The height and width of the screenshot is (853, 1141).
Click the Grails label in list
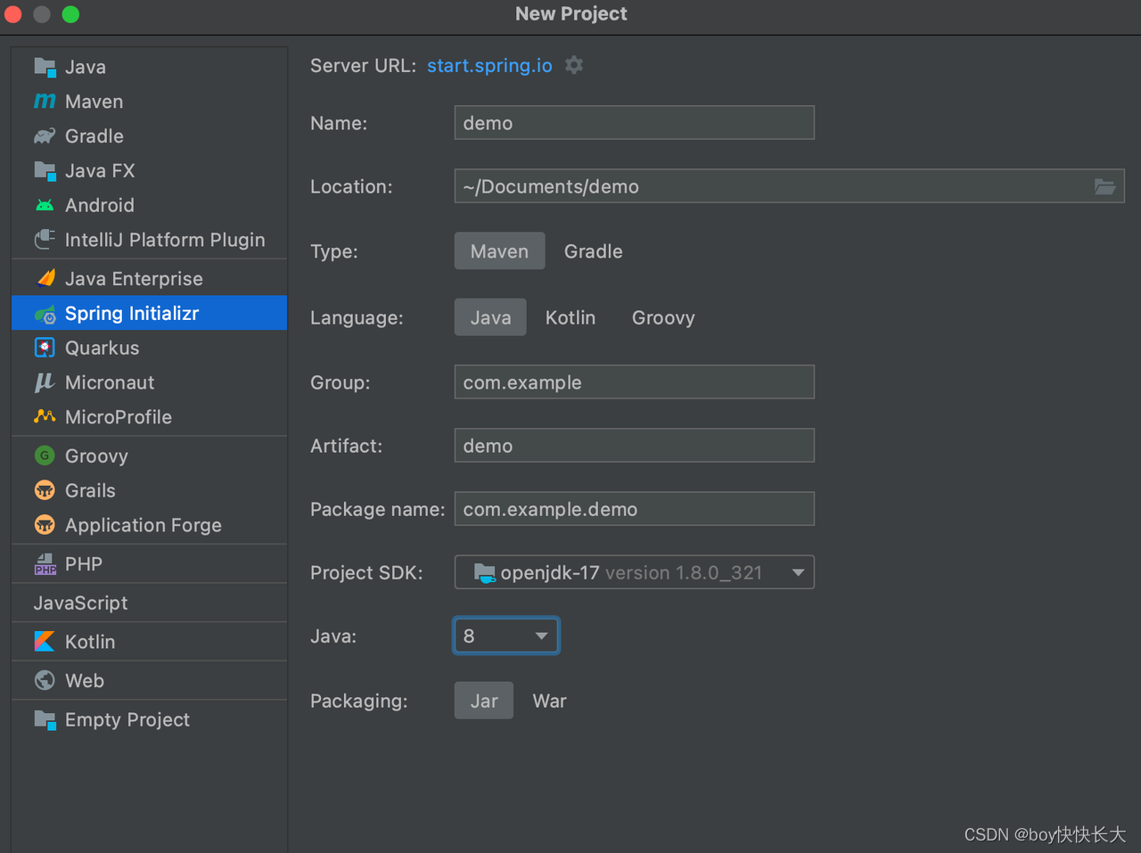click(90, 491)
